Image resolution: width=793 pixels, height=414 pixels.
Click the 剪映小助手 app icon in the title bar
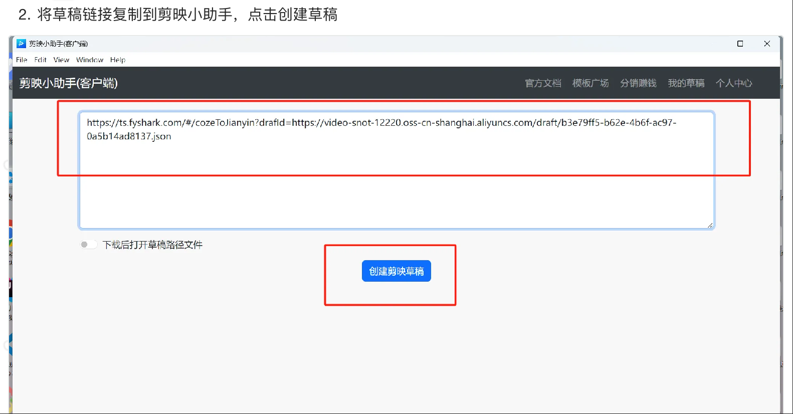pyautogui.click(x=21, y=44)
